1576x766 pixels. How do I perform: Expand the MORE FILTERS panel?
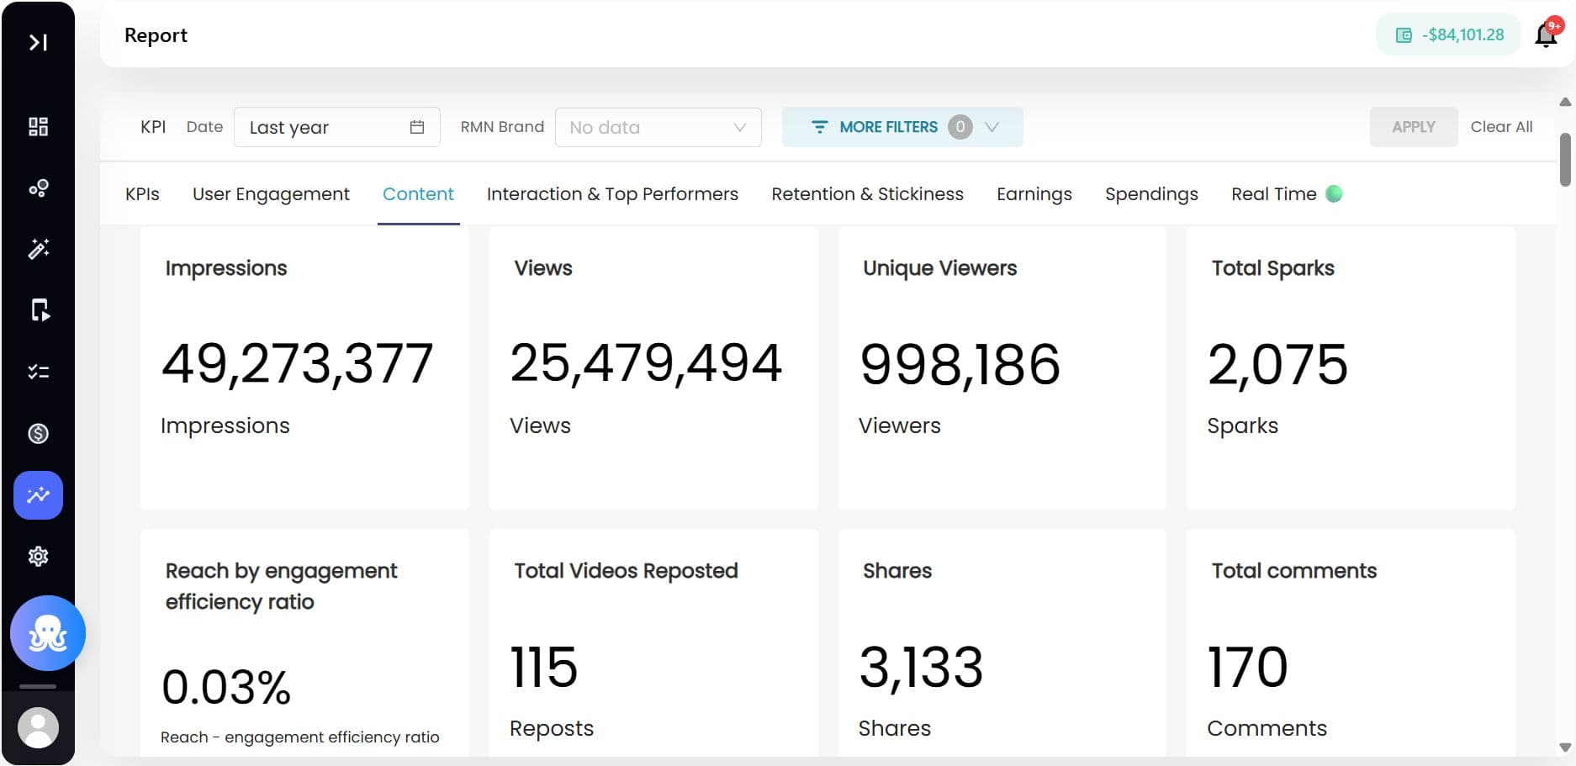[x=902, y=127]
